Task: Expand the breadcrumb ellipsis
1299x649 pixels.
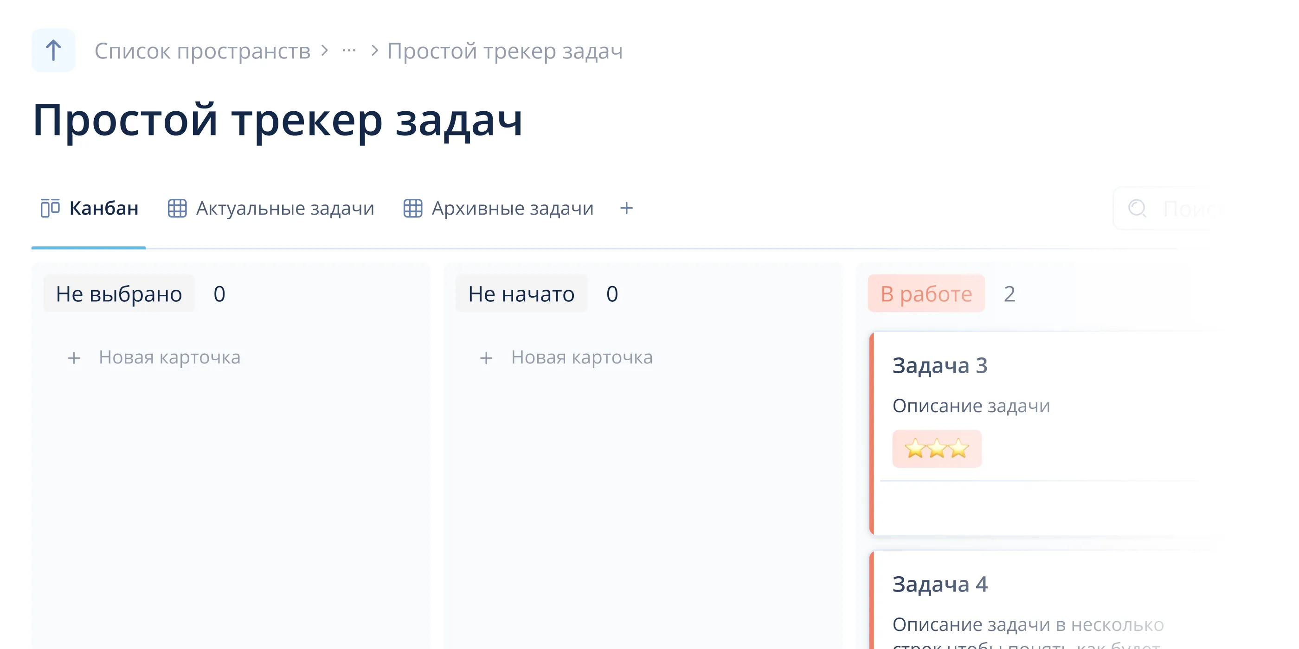Action: (349, 51)
